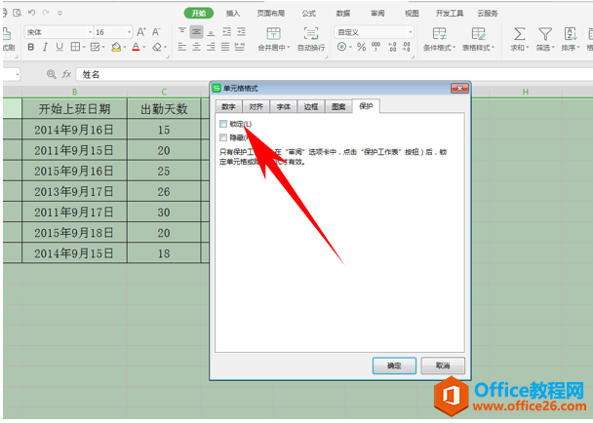Open the quick access toolbar customize arrow
The image size is (593, 423).
point(59,14)
